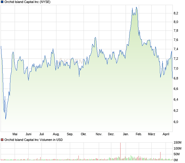Click the 7,2 price axis value
Viewport: 185px width, 163px height.
[x=176, y=59]
